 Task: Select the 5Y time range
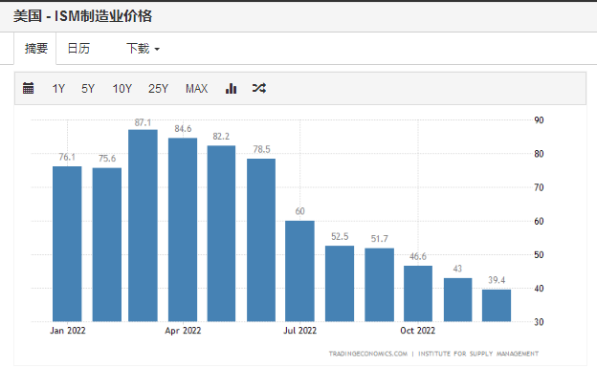click(88, 89)
